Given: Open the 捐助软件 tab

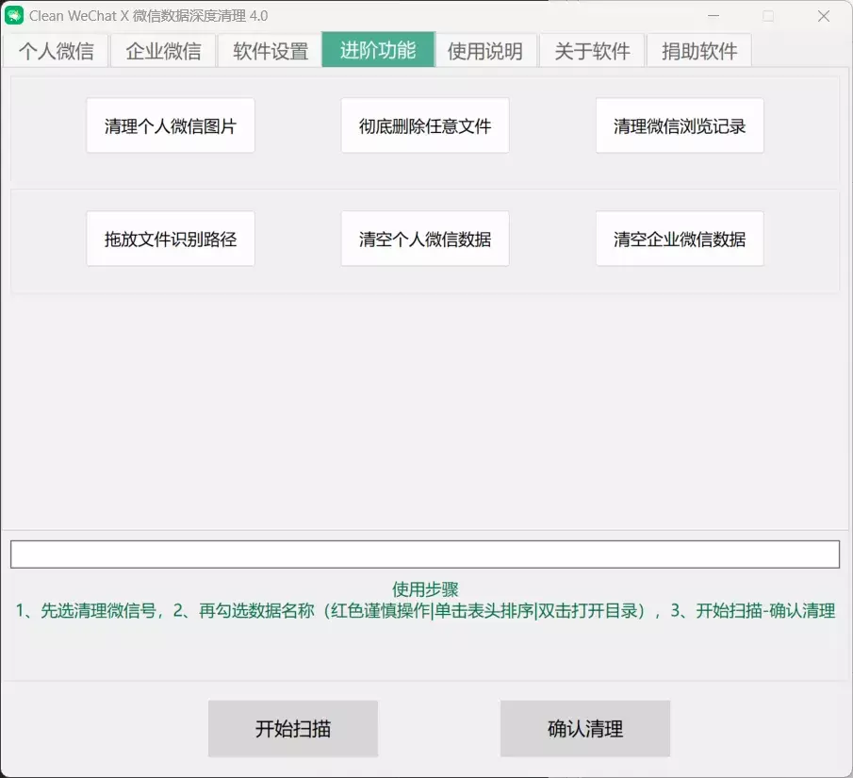Looking at the screenshot, I should pos(699,51).
